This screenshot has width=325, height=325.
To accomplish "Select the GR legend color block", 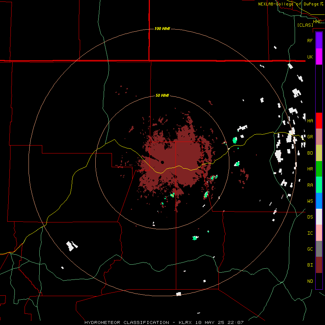I will click(319, 137).
